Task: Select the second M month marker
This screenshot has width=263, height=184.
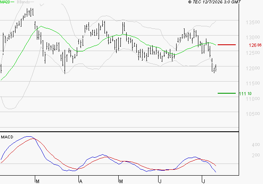Action: pyautogui.click(x=121, y=181)
